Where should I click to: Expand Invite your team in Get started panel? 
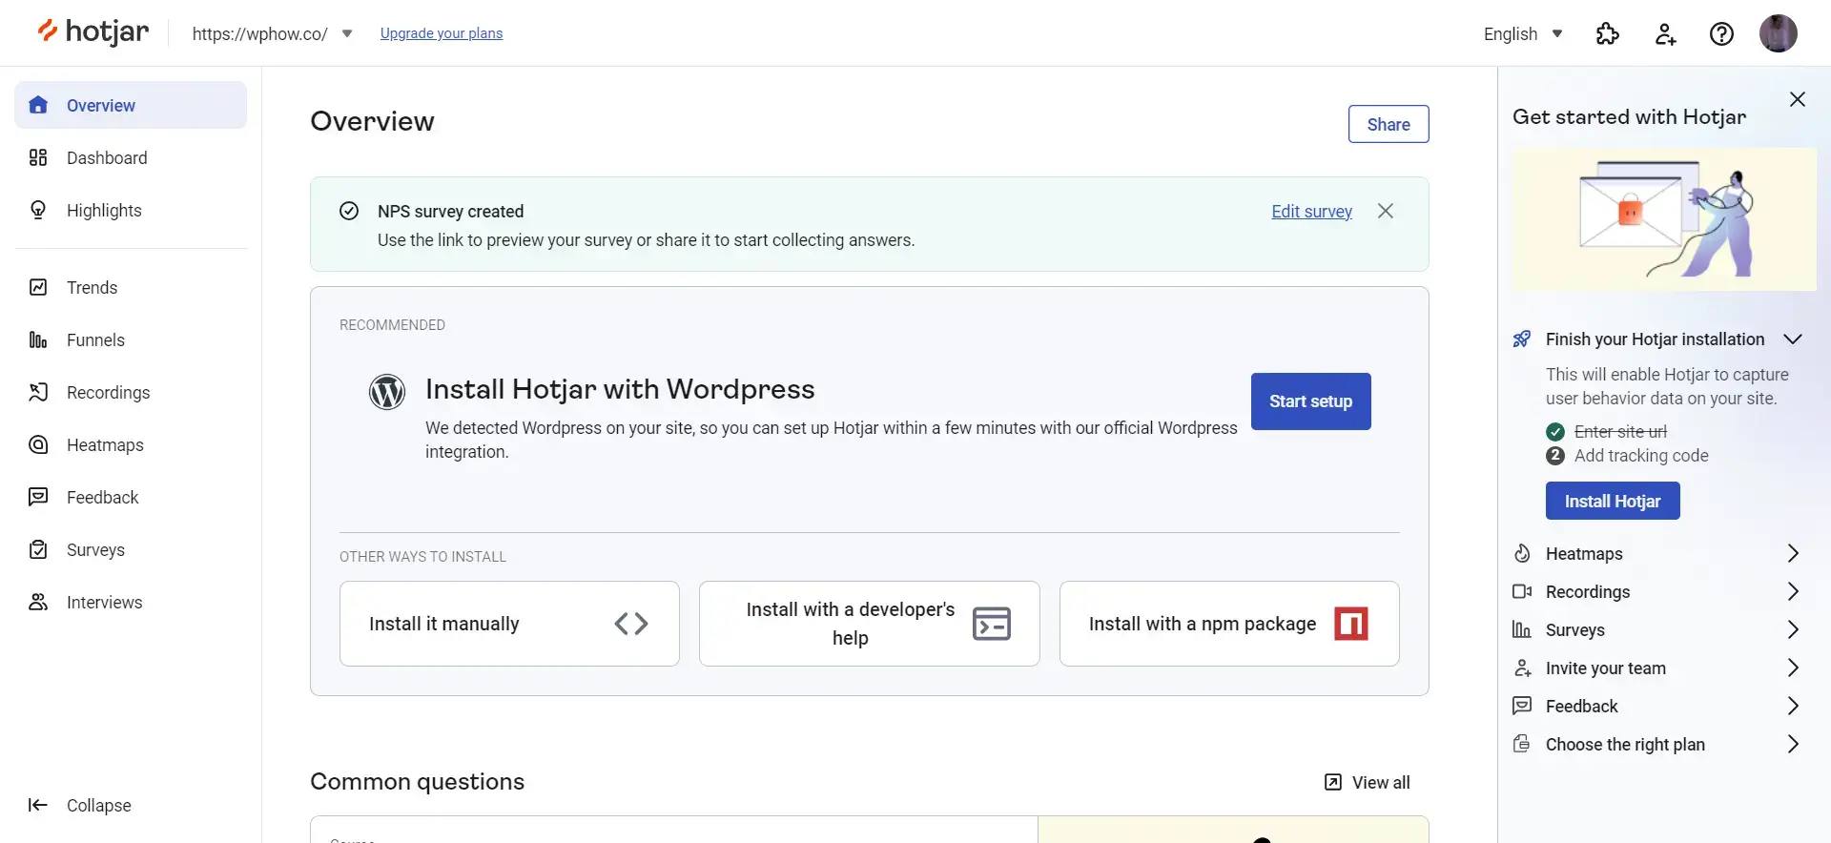coord(1656,668)
